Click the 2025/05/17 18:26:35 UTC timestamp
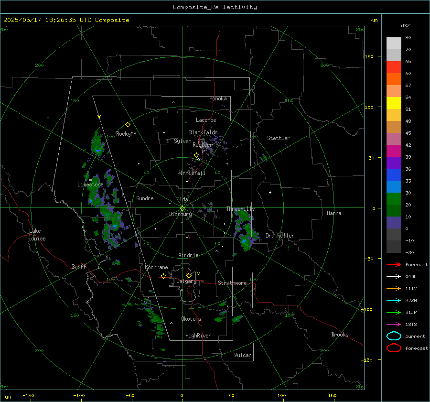430x402 pixels. [66, 20]
